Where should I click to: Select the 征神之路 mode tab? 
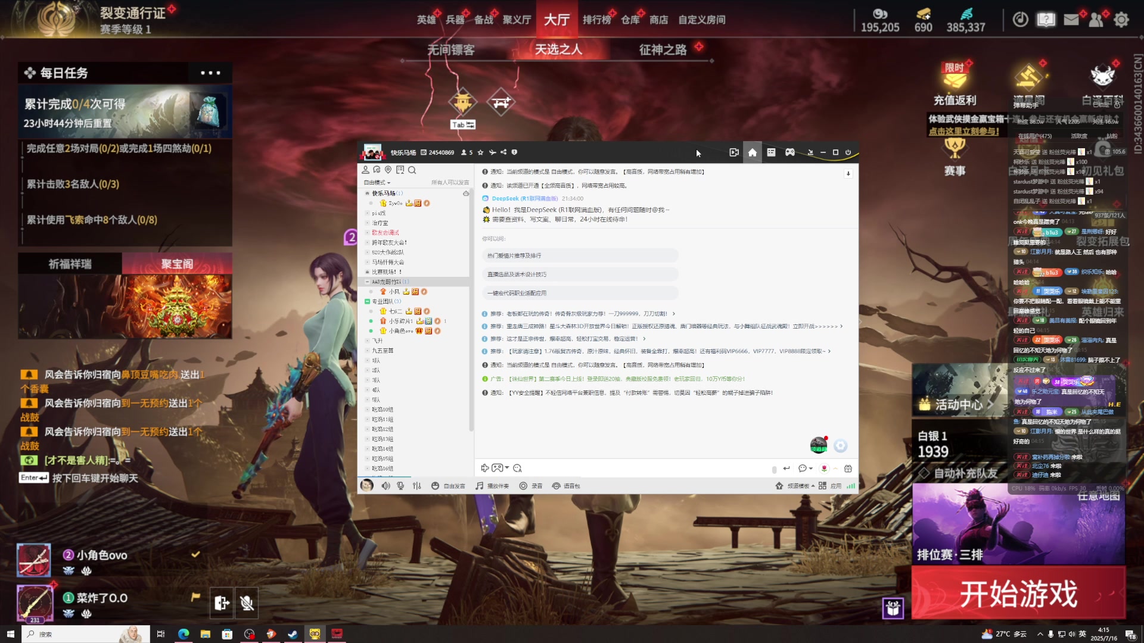[663, 49]
